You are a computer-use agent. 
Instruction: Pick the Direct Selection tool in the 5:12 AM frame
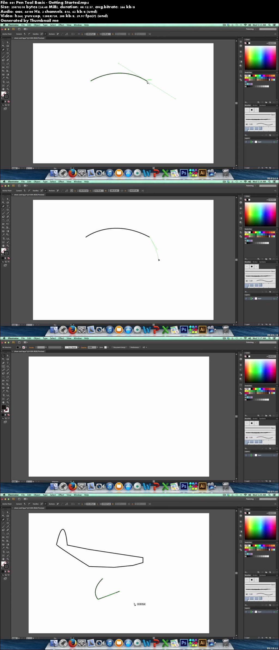pyautogui.click(x=8, y=42)
